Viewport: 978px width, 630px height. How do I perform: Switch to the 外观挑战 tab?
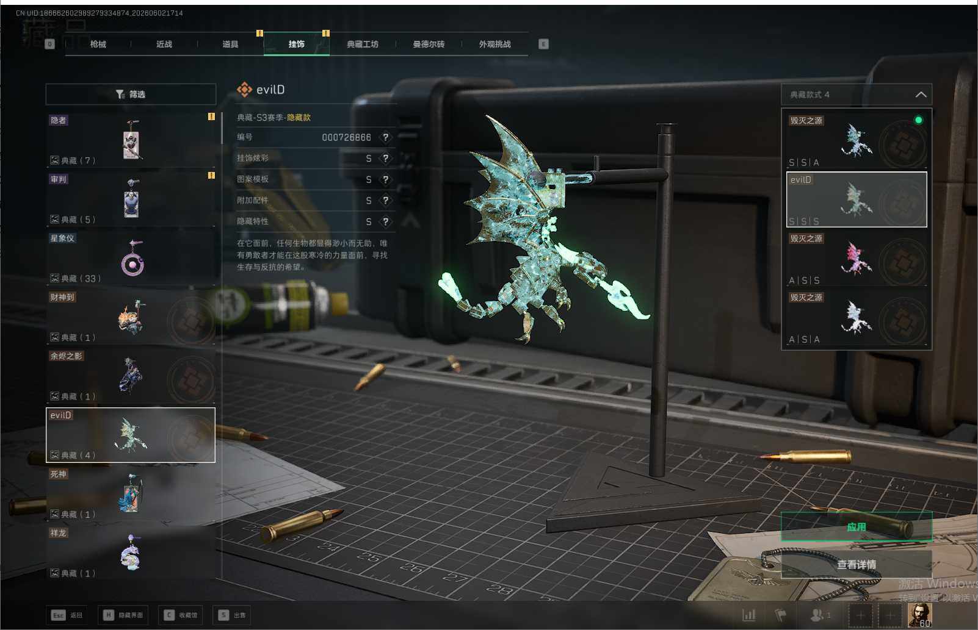494,44
